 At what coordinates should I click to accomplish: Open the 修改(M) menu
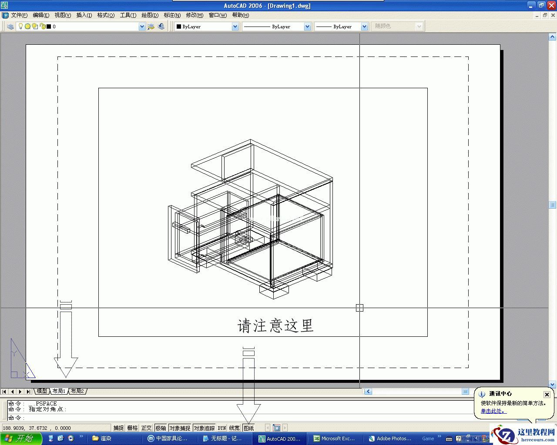[x=195, y=15]
